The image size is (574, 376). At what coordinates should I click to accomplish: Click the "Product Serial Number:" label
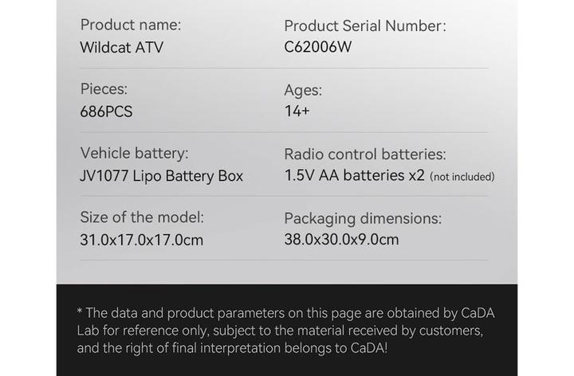click(x=364, y=25)
